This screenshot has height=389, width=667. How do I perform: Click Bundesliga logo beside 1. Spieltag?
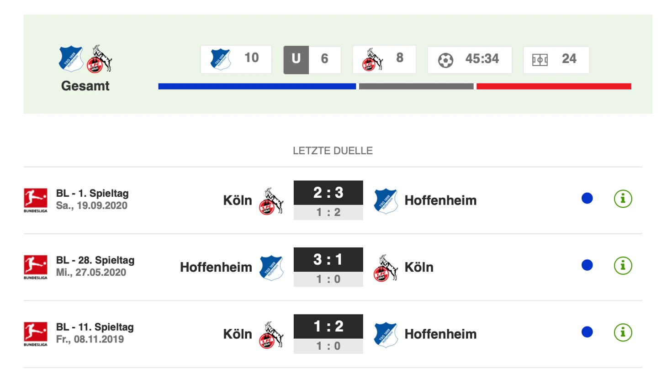(36, 200)
